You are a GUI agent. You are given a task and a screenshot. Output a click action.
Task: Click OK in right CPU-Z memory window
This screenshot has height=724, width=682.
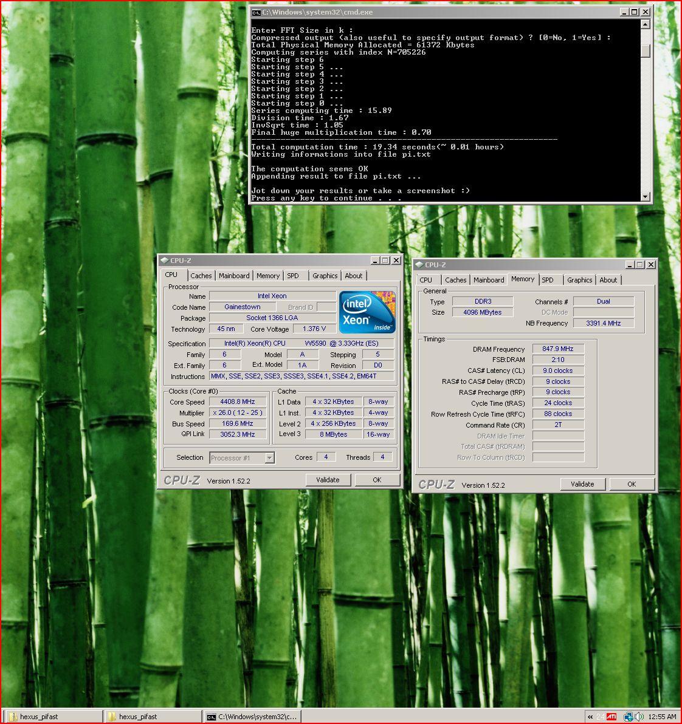(x=632, y=484)
